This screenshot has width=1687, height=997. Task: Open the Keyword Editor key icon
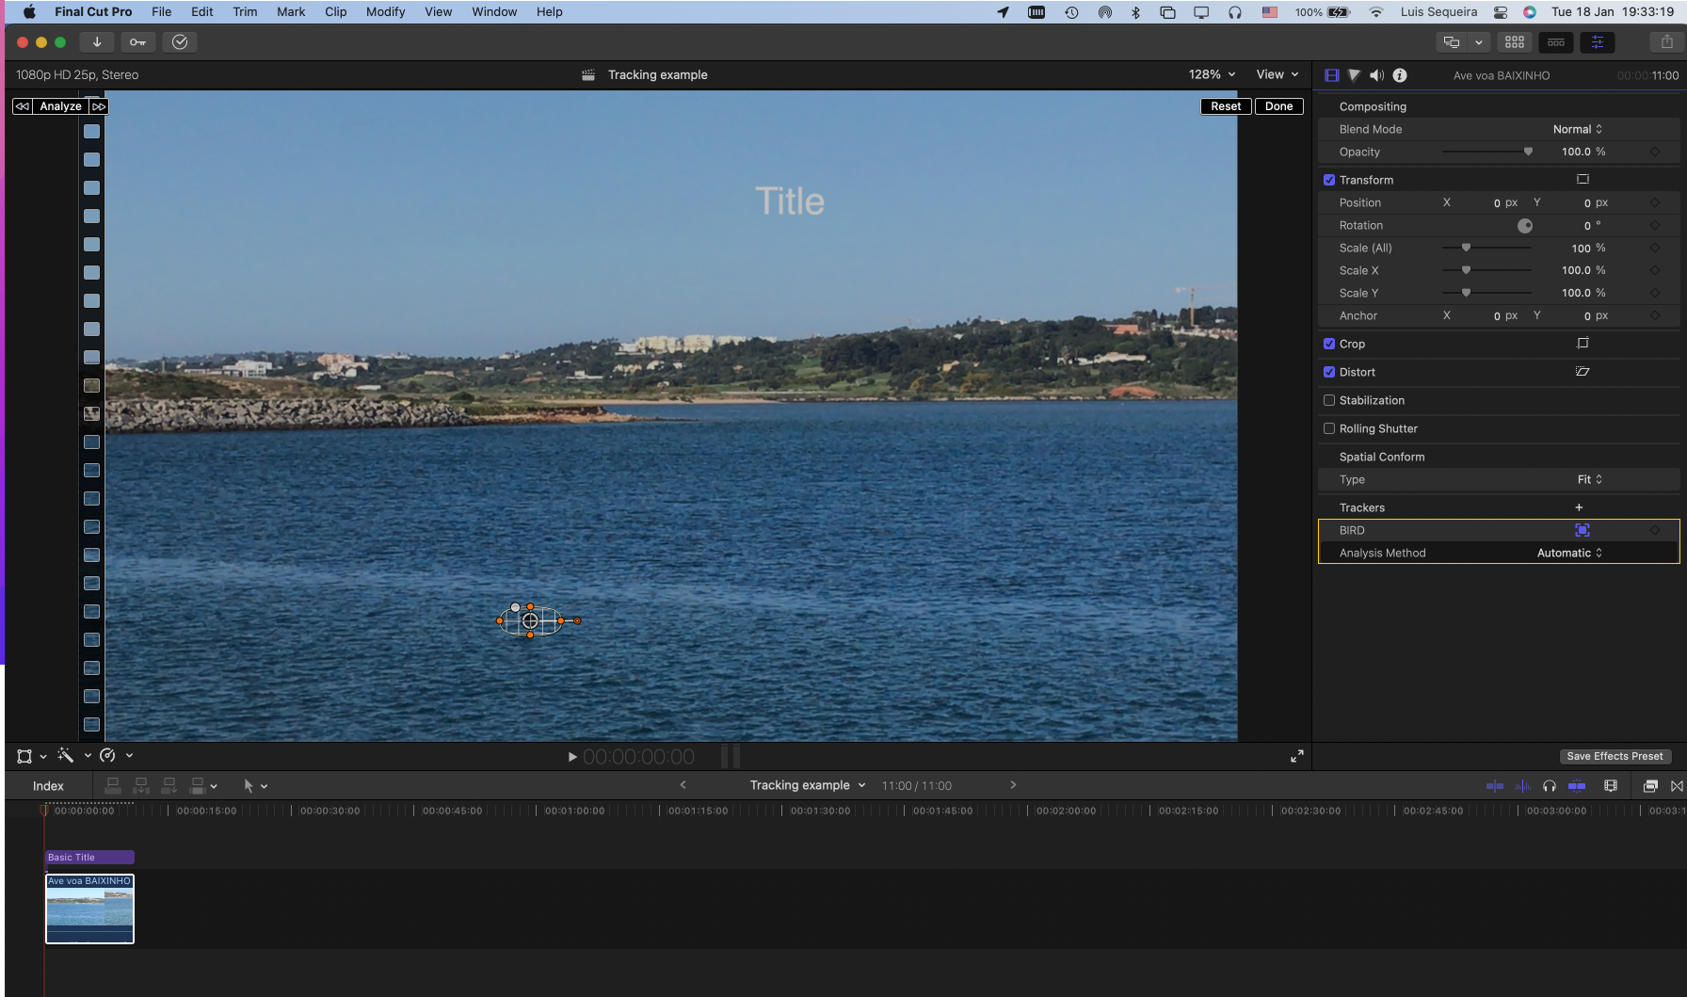(137, 42)
